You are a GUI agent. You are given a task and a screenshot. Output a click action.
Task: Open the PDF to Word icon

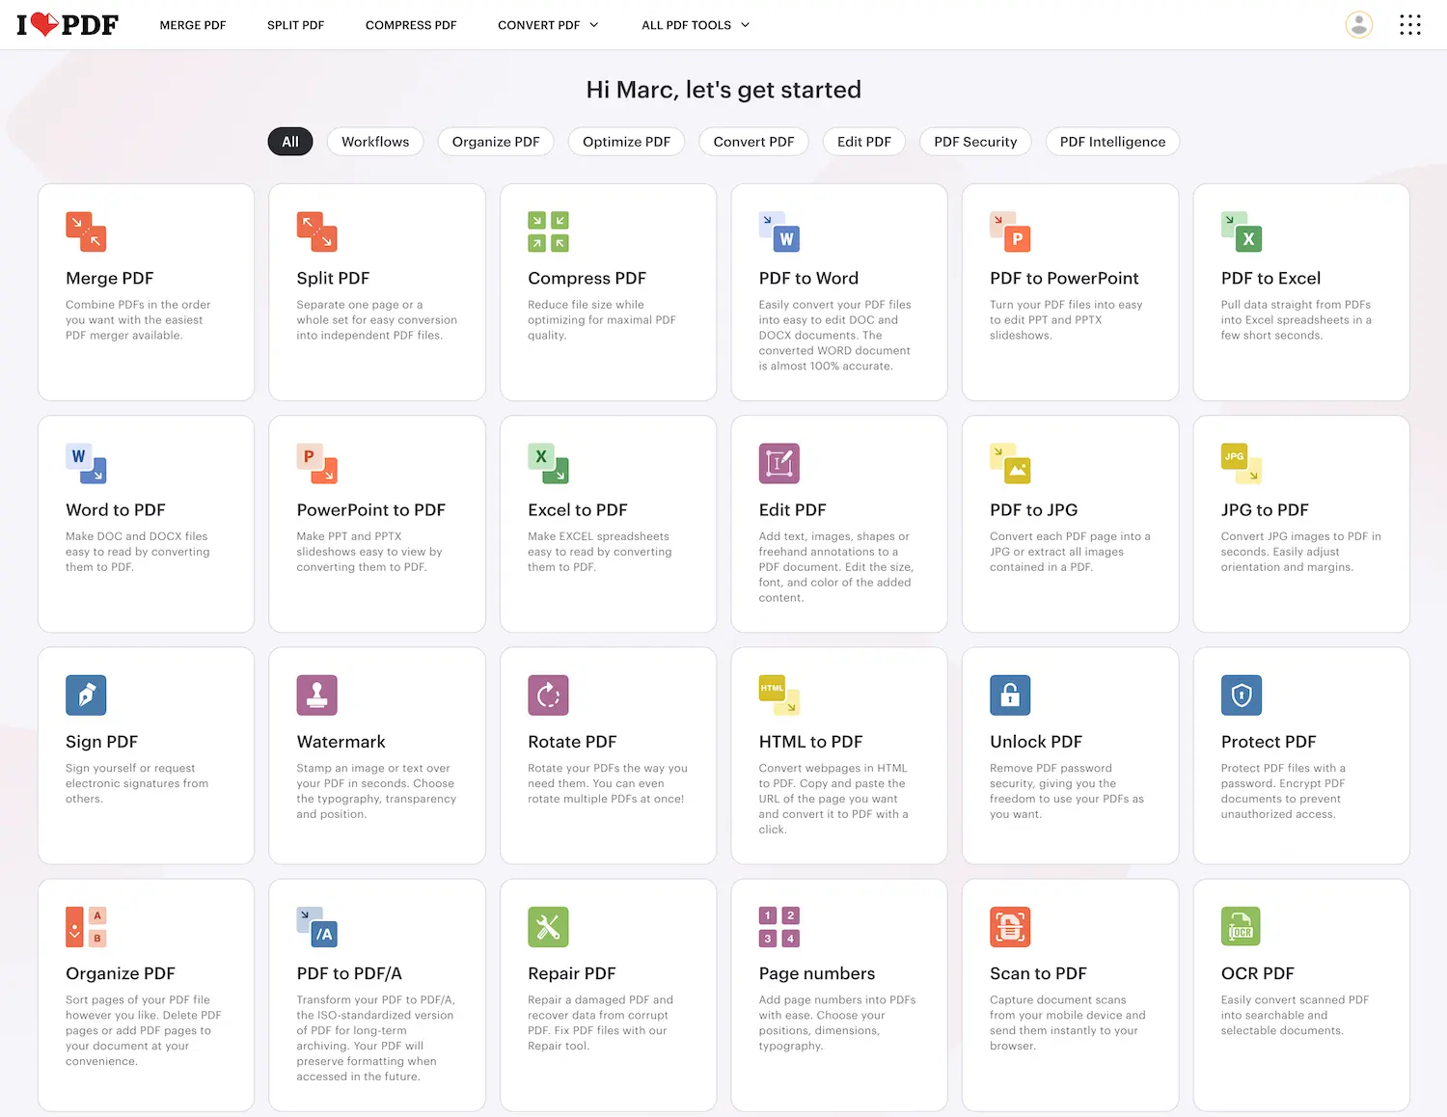click(779, 232)
